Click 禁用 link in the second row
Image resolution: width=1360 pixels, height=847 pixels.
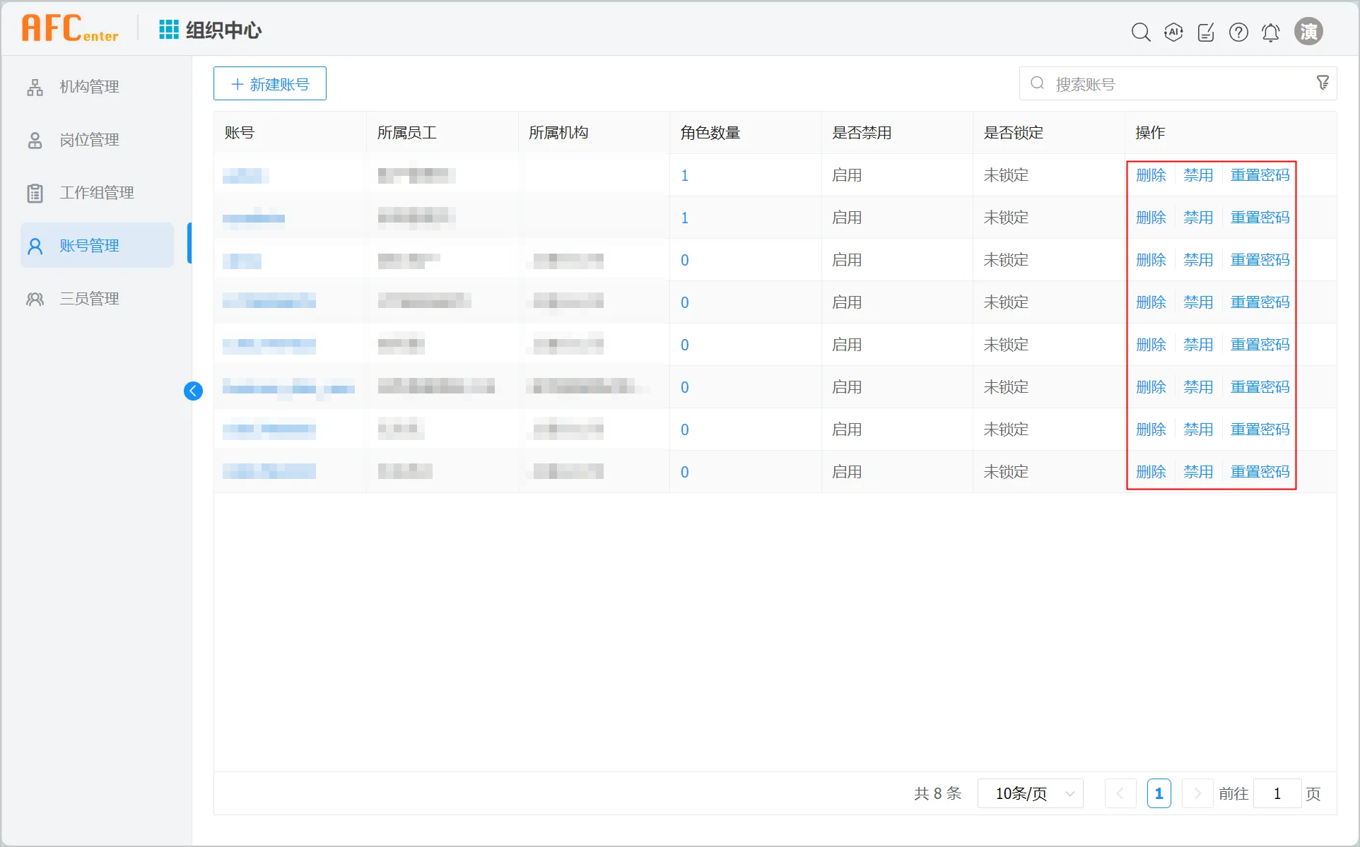(1198, 218)
